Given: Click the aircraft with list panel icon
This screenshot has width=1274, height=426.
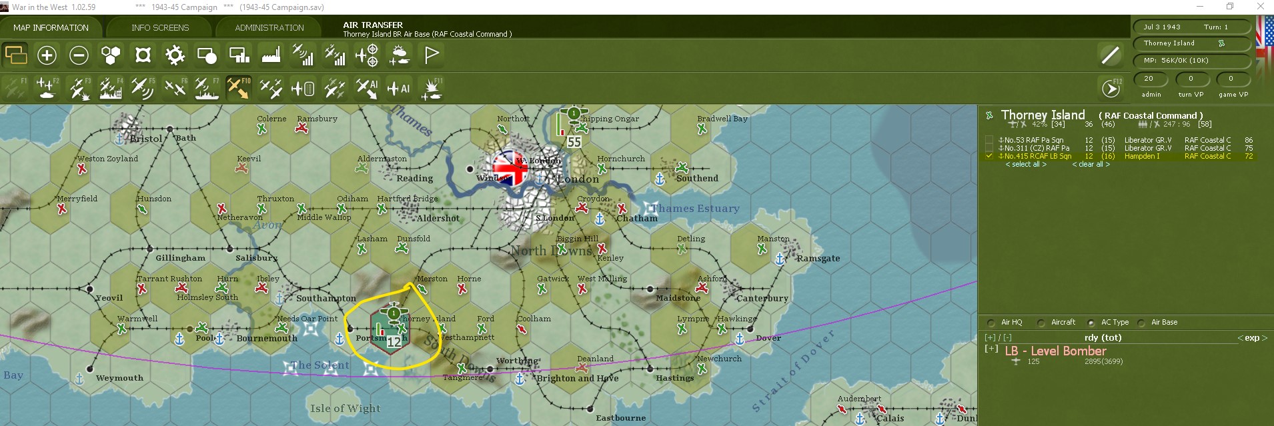Looking at the screenshot, I should (303, 88).
